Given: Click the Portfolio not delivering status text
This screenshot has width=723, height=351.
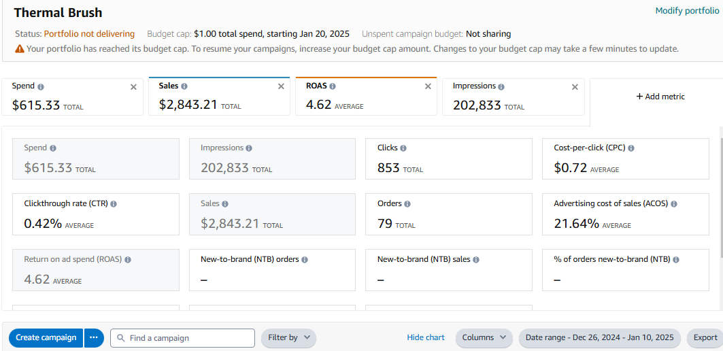Looking at the screenshot, I should click(90, 33).
